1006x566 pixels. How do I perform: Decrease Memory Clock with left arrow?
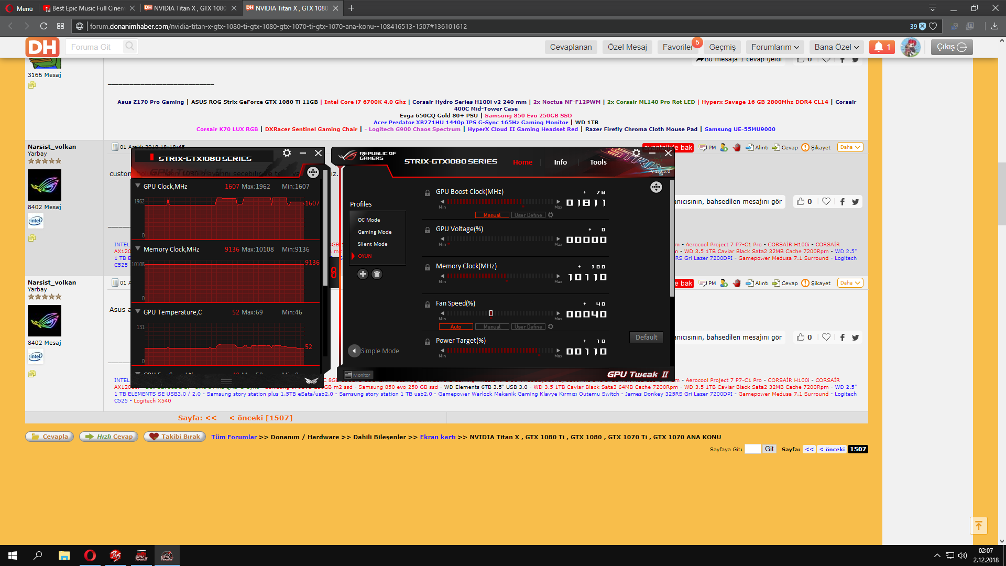pos(442,276)
